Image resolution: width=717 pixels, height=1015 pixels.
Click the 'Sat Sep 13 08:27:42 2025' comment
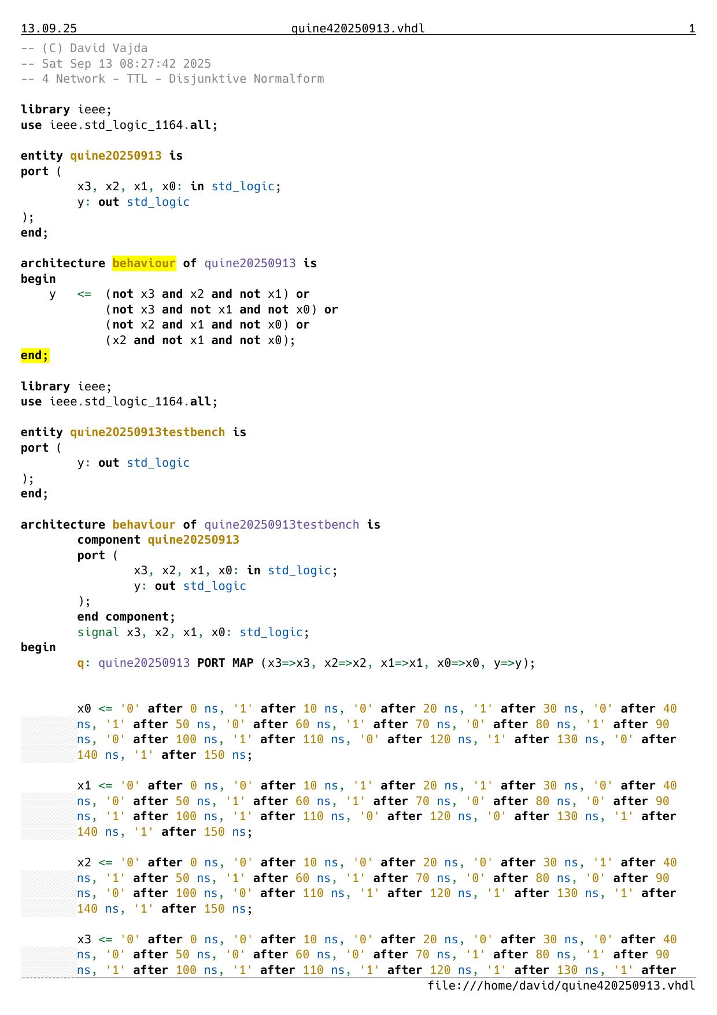click(x=116, y=64)
